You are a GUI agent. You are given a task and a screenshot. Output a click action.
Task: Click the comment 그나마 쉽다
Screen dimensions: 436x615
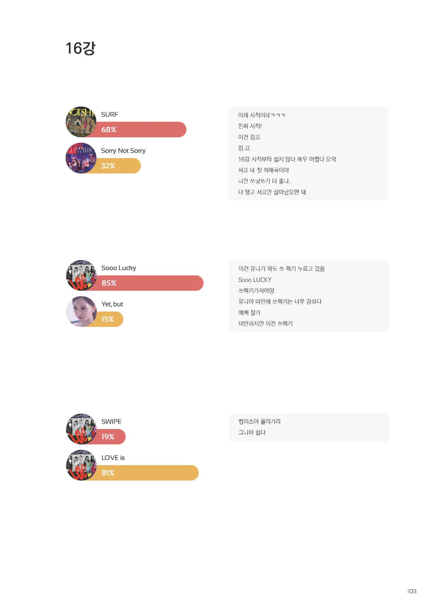click(x=252, y=432)
